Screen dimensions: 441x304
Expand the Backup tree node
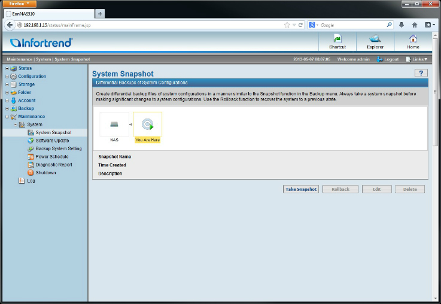tap(7, 108)
